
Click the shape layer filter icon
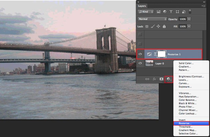(177, 12)
